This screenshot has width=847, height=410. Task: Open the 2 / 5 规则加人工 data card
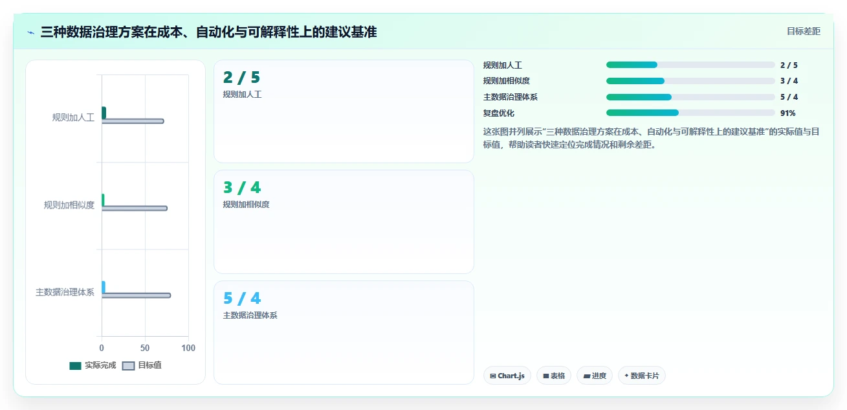click(344, 111)
